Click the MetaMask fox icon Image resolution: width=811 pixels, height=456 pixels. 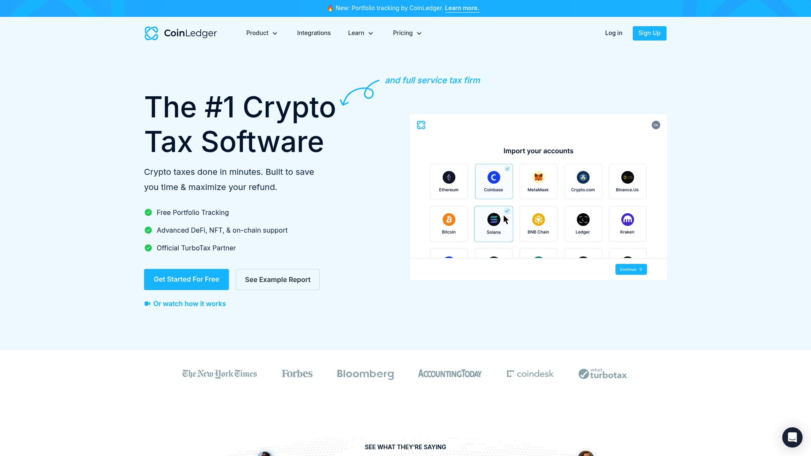click(x=538, y=177)
